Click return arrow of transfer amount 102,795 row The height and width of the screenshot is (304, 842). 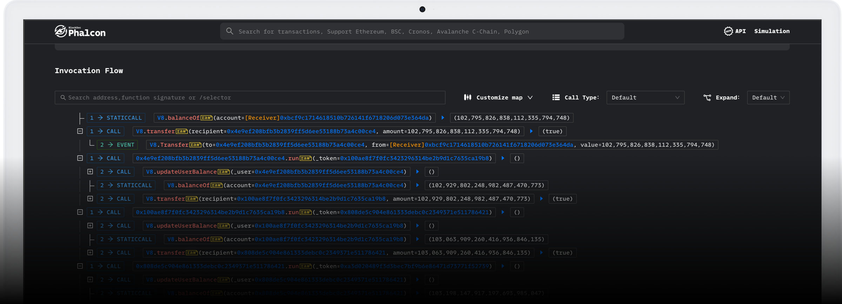531,131
